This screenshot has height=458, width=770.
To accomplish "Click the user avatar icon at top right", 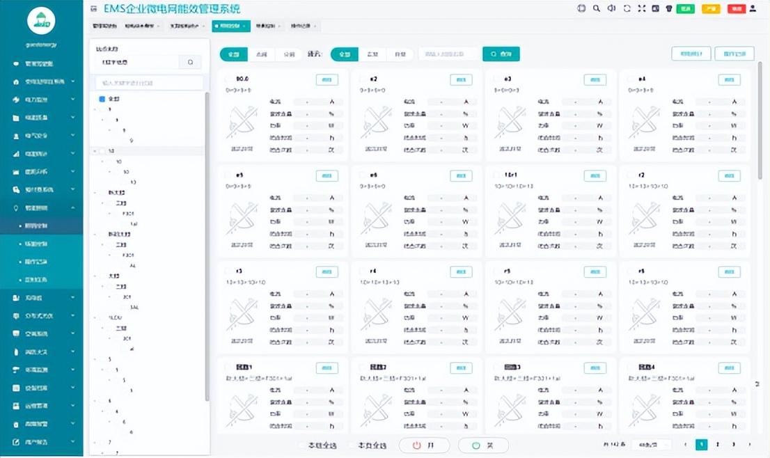I will pos(753,8).
